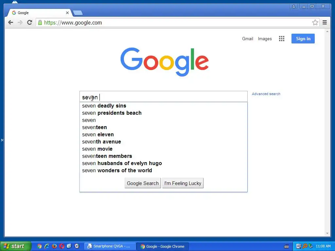Click the Chrome user profile icon in title bar

pos(294,7)
